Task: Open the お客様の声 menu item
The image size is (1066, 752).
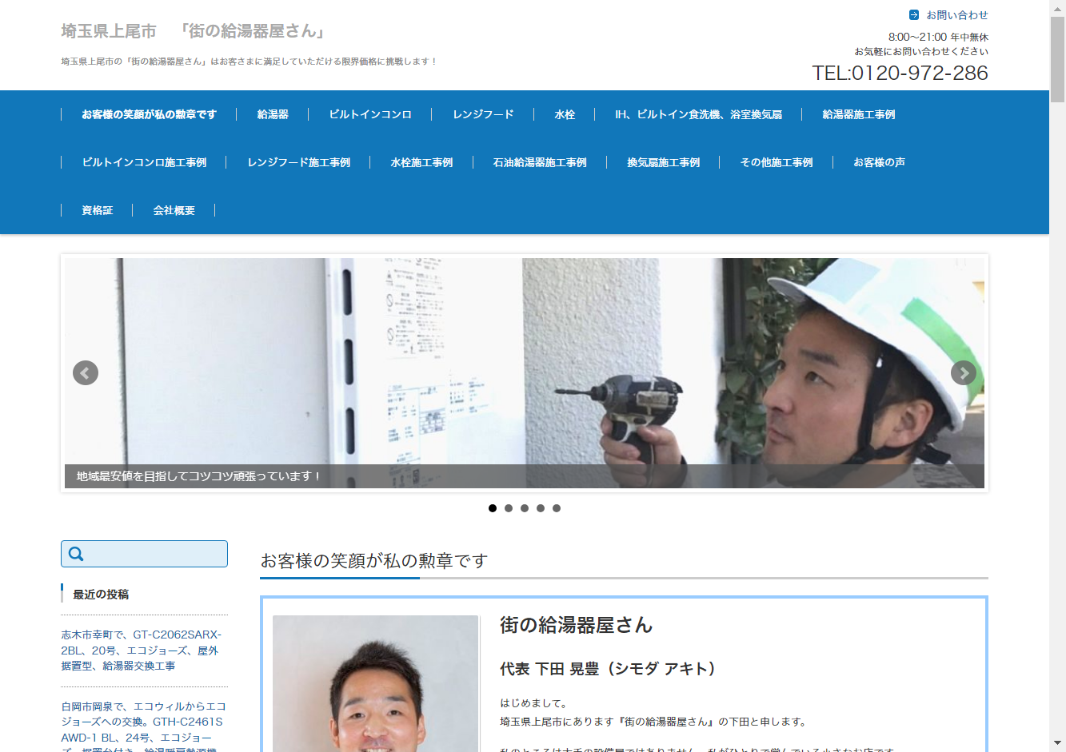Action: click(x=879, y=162)
